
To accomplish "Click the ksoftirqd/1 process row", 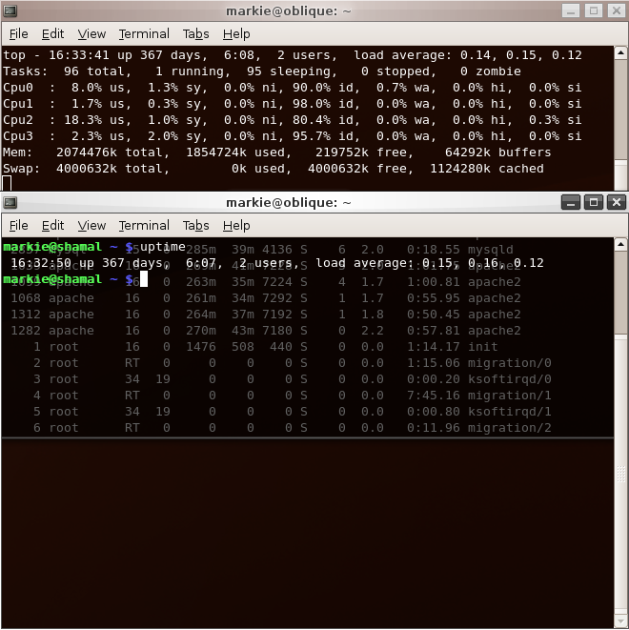I will click(x=292, y=412).
